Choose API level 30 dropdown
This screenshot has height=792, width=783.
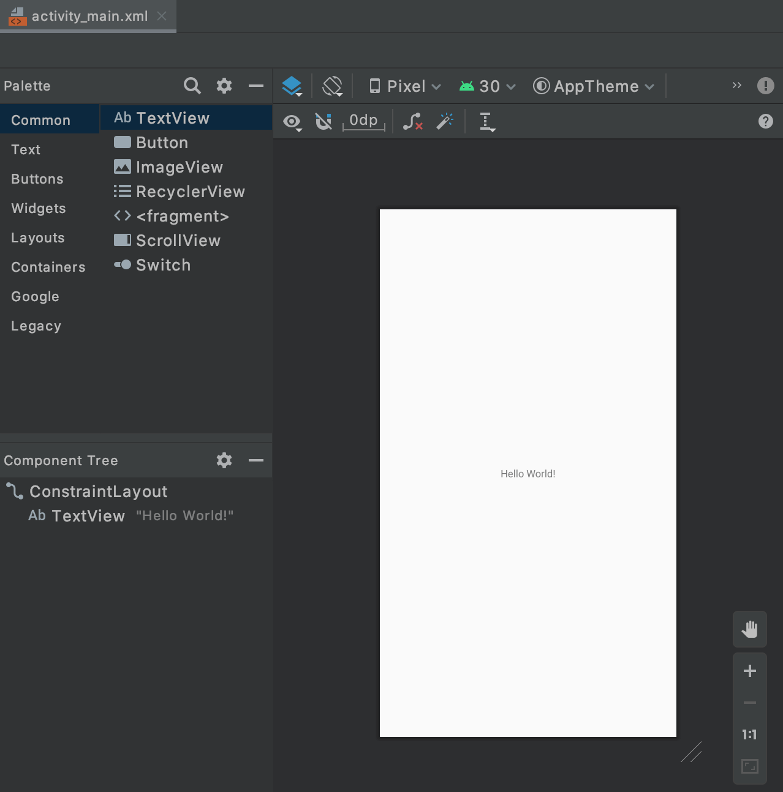(x=488, y=86)
